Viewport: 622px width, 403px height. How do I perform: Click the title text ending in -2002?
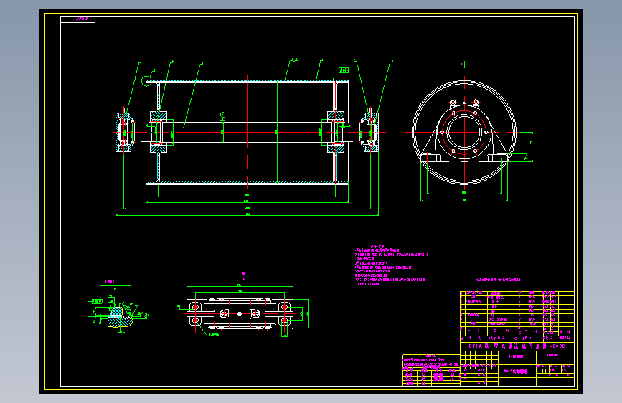click(517, 346)
